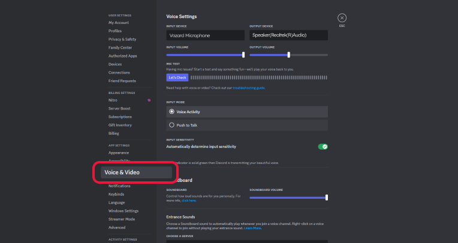Screen dimensions: 458x243
Task: Select the Voice Activity radio button
Action: (171, 112)
